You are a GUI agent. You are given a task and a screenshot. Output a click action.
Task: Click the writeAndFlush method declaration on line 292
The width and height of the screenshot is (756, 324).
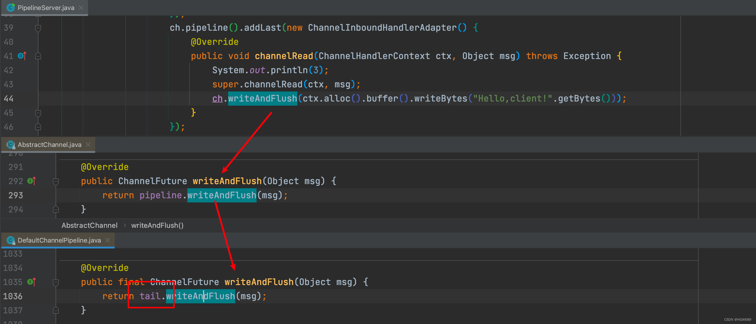coord(227,181)
